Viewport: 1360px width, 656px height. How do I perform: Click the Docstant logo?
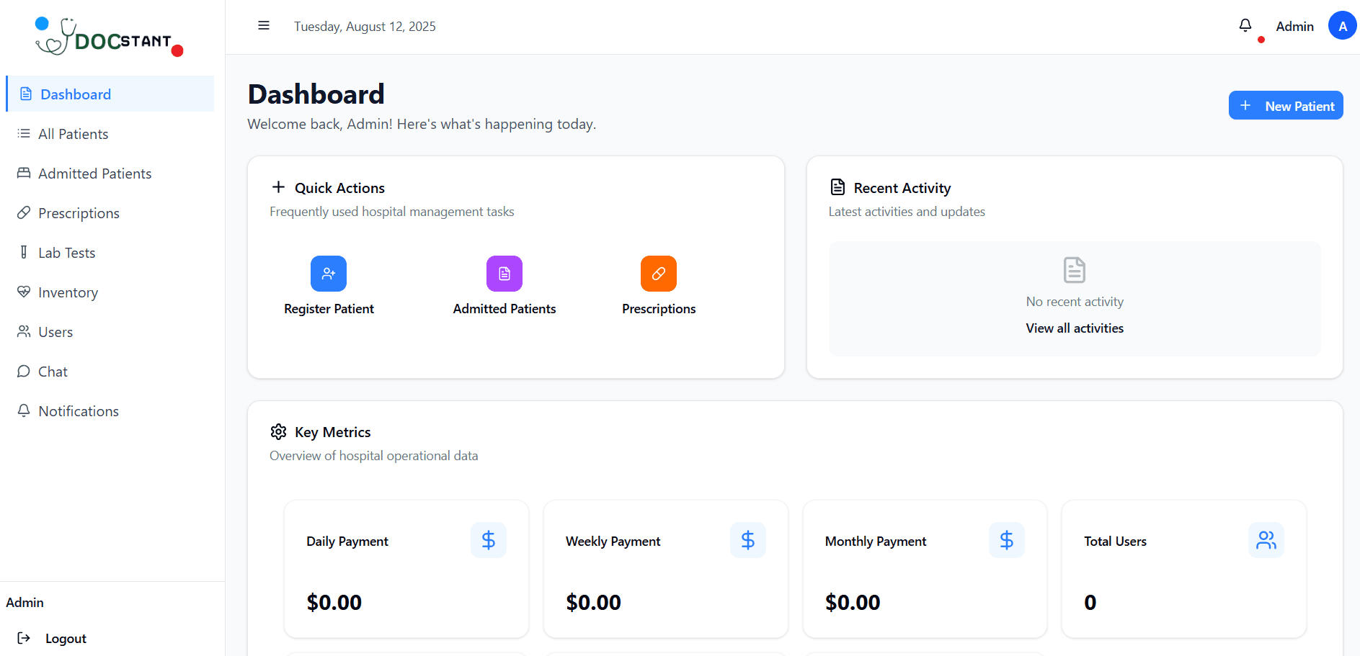tap(108, 37)
